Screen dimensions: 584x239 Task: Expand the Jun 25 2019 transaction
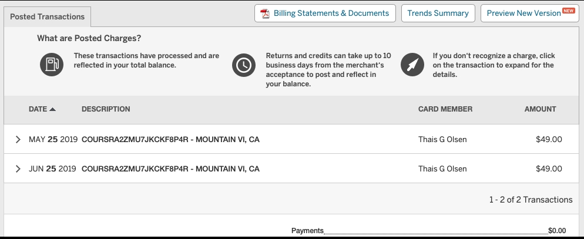[x=18, y=169]
